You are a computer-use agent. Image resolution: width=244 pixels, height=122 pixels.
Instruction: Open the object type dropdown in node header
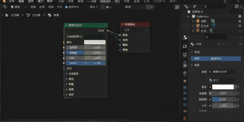19,7
